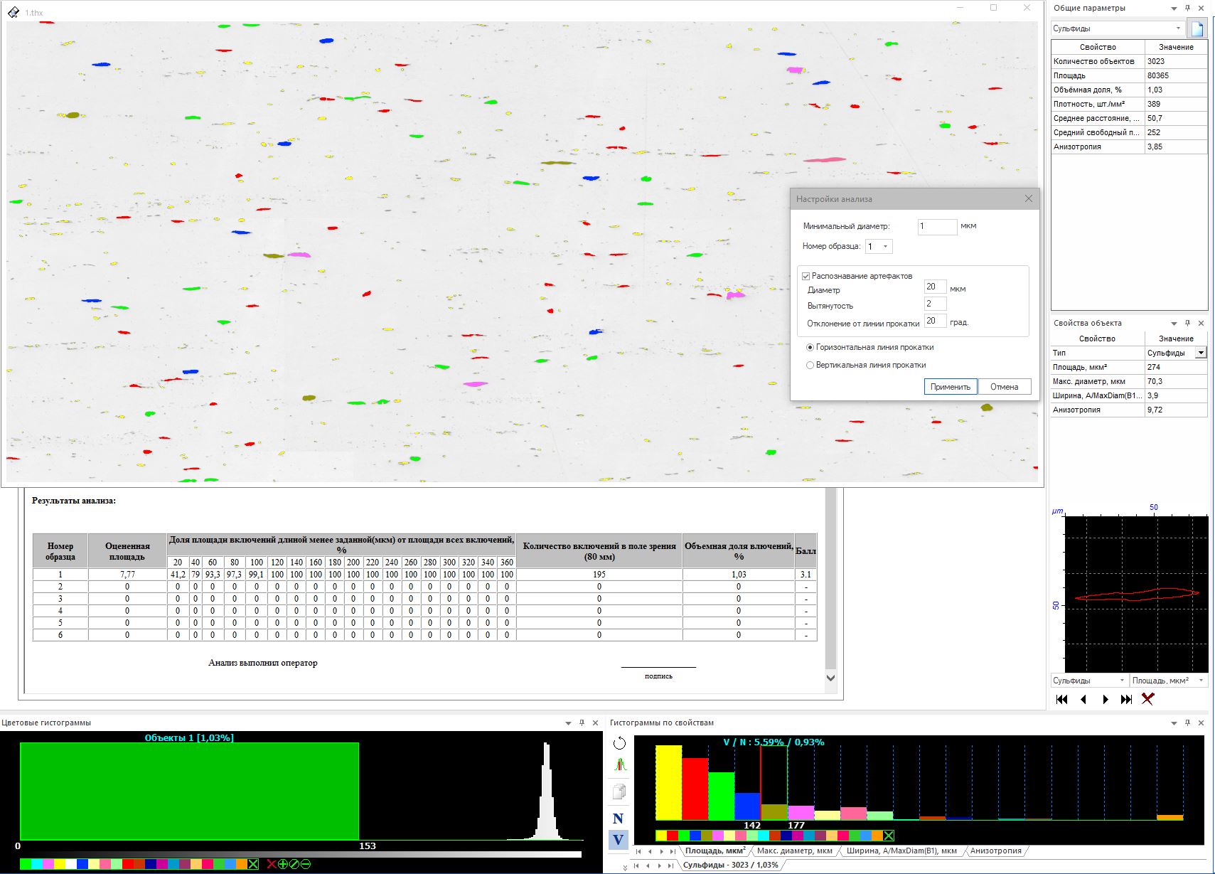This screenshot has height=874, width=1215.
Task: Open Тип dropdown showing Сульфиды in object properties
Action: click(1201, 353)
